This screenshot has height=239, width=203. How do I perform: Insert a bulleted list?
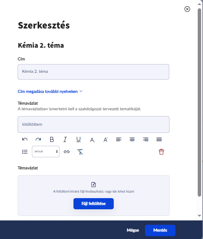(25, 152)
